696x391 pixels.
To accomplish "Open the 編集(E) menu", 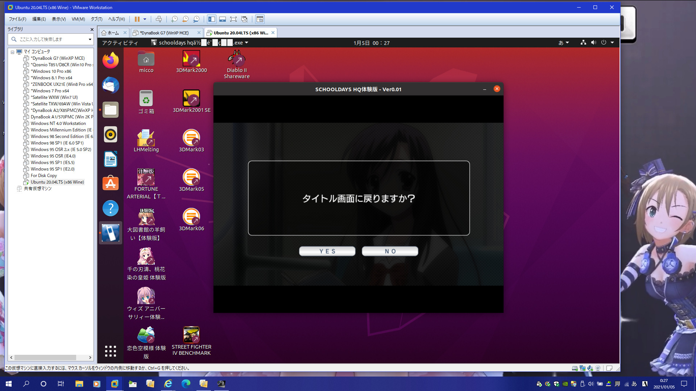I will (39, 19).
